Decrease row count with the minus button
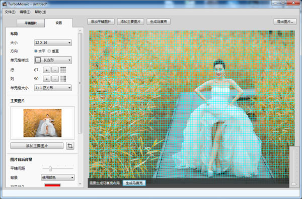The width and height of the screenshot is (302, 199). 55,70
